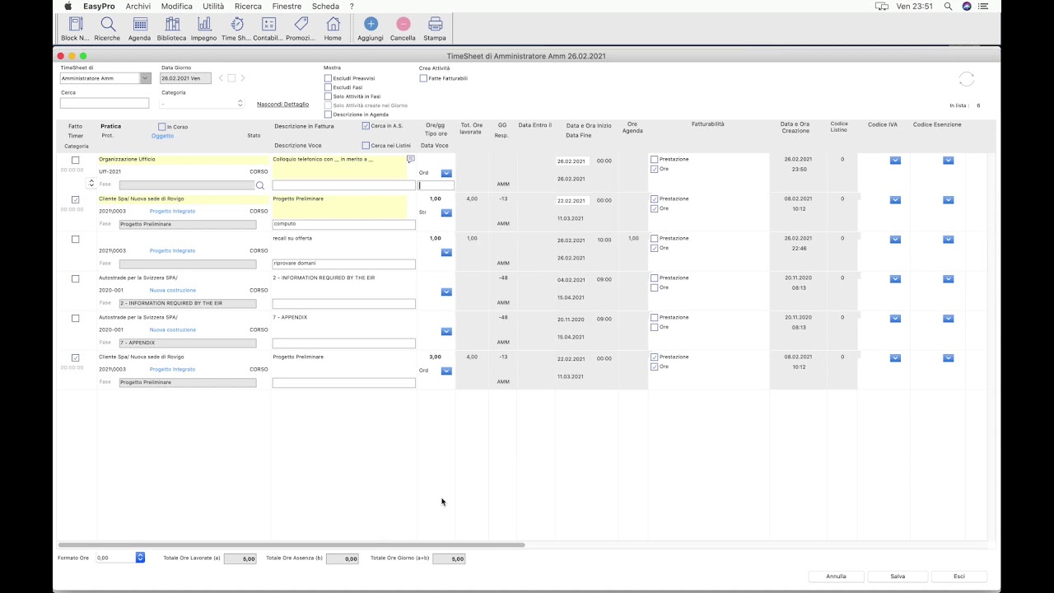This screenshot has height=593, width=1054.
Task: Open the Finestre menu
Action: click(x=287, y=6)
